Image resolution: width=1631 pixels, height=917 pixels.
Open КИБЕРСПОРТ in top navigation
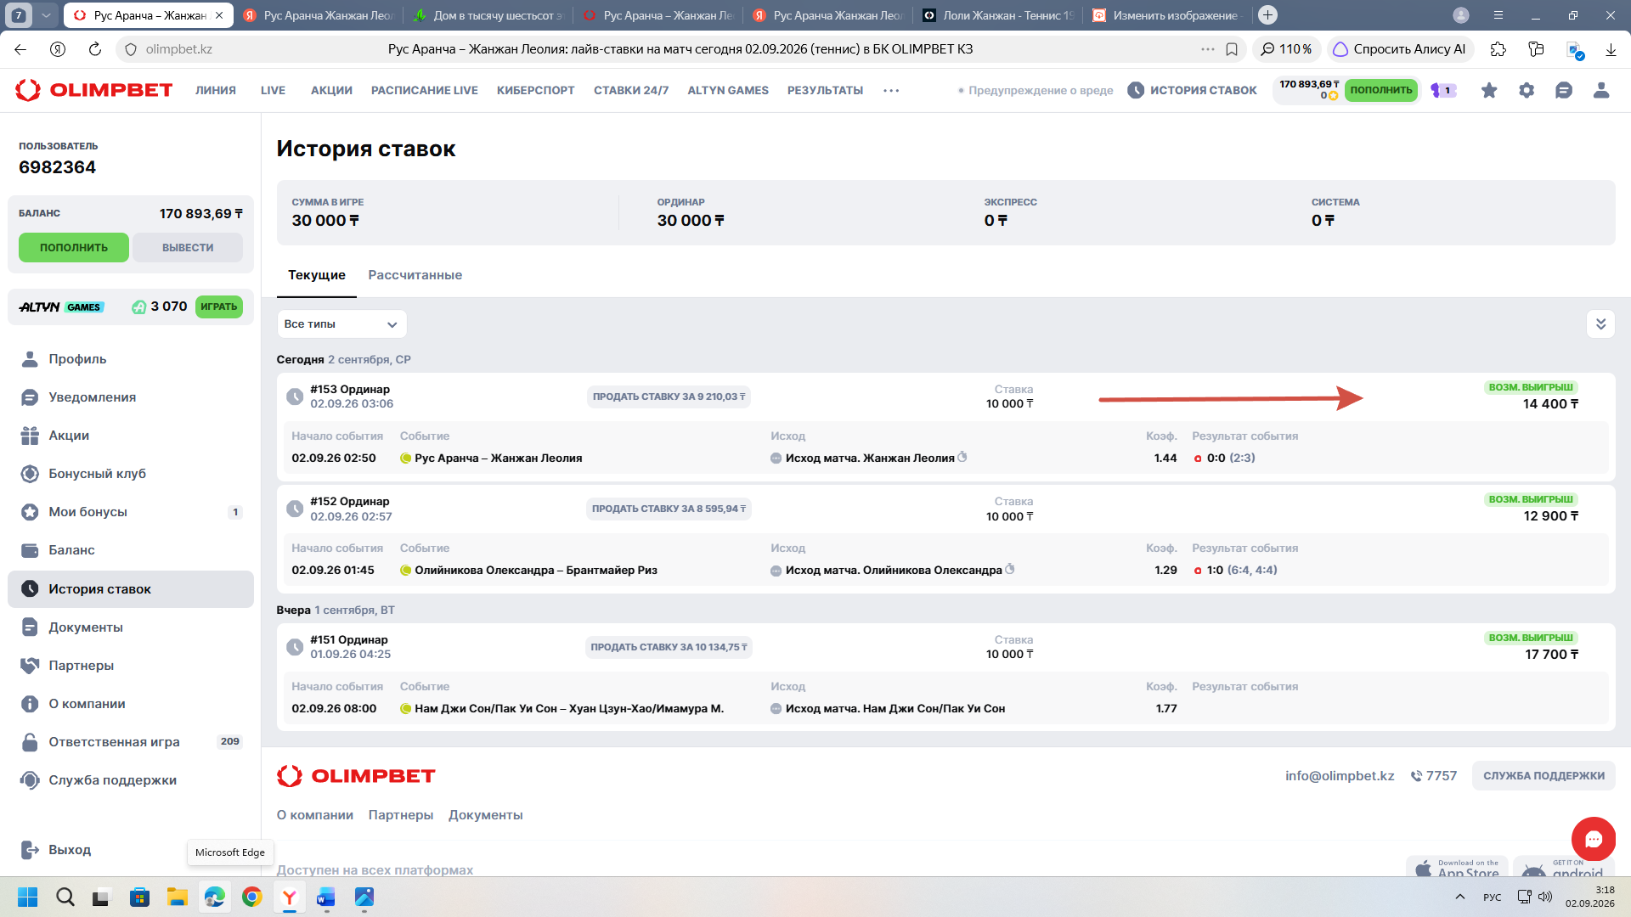(x=536, y=90)
